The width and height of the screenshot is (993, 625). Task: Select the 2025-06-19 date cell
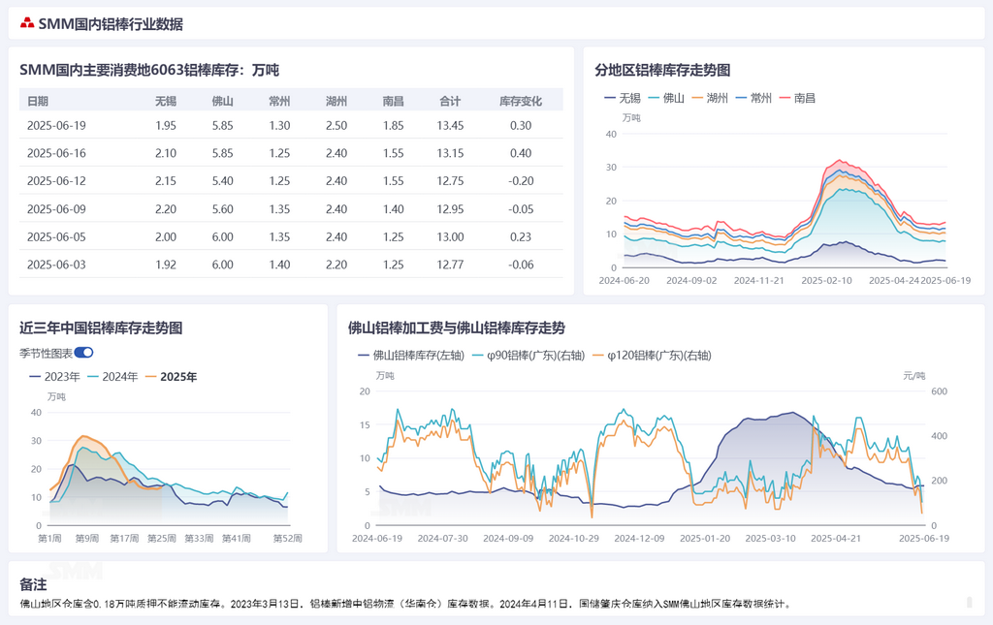pos(56,125)
